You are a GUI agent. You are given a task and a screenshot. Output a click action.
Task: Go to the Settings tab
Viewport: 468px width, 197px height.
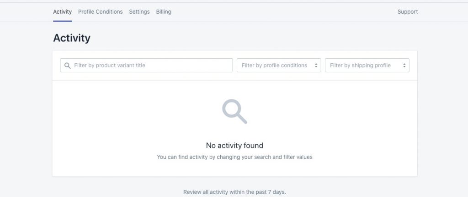(139, 12)
